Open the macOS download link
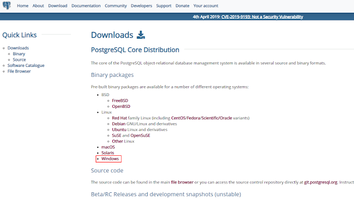The height and width of the screenshot is (200, 354). point(108,147)
